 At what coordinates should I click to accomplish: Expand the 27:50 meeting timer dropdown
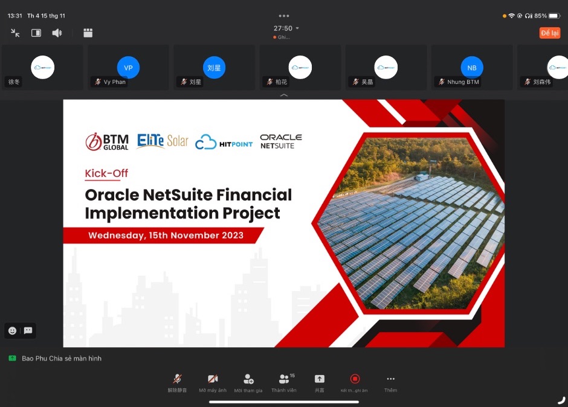click(x=286, y=28)
